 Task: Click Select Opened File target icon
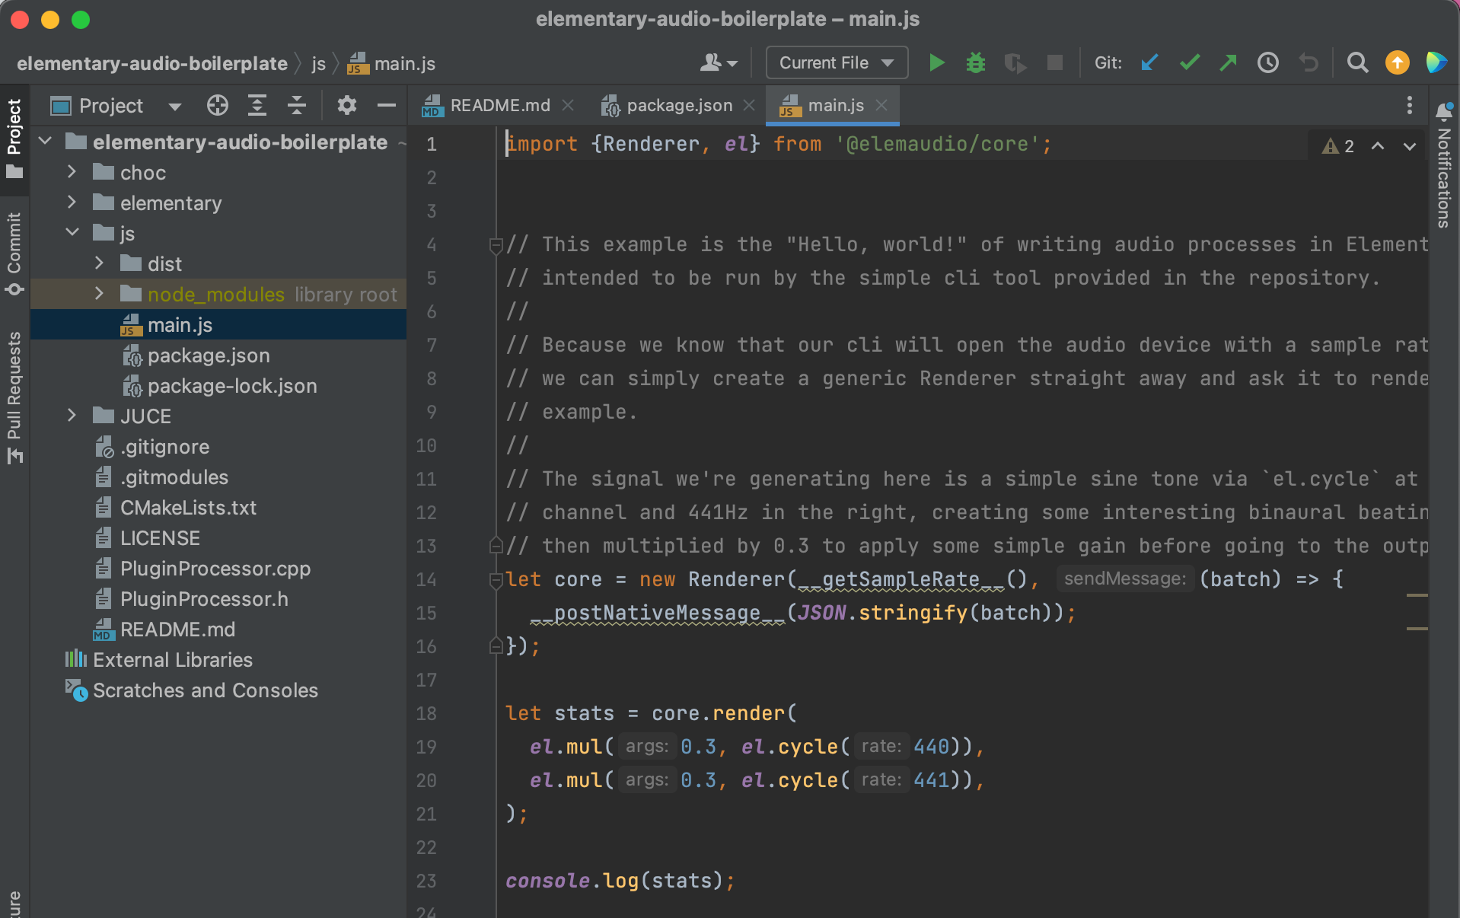point(217,106)
